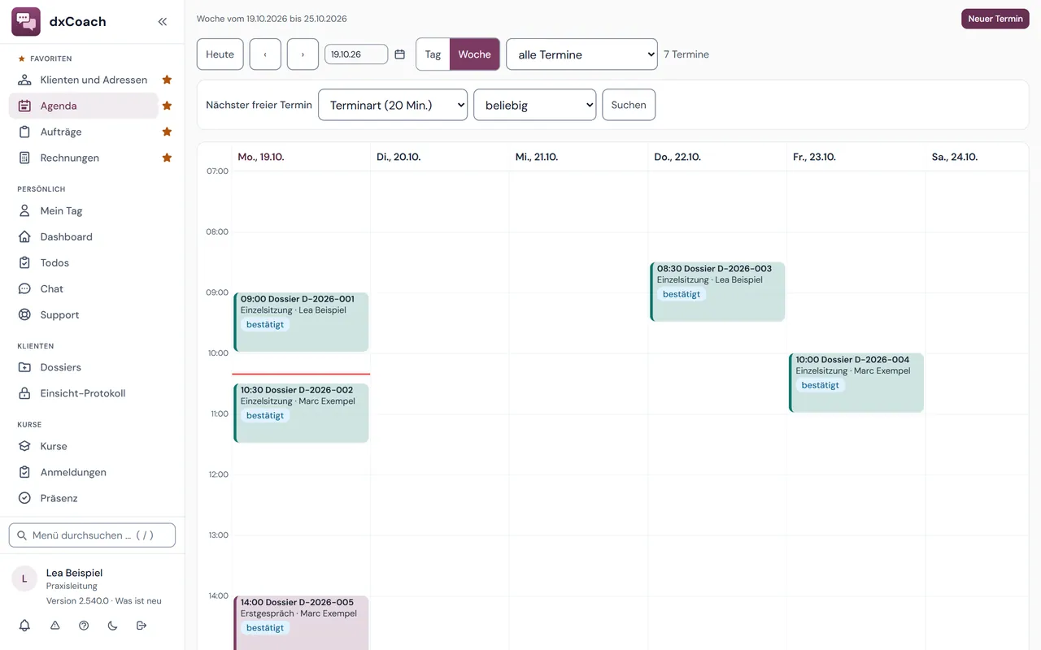The height and width of the screenshot is (650, 1041).
Task: Click the Kurse graduation cap icon
Action: [x=24, y=446]
